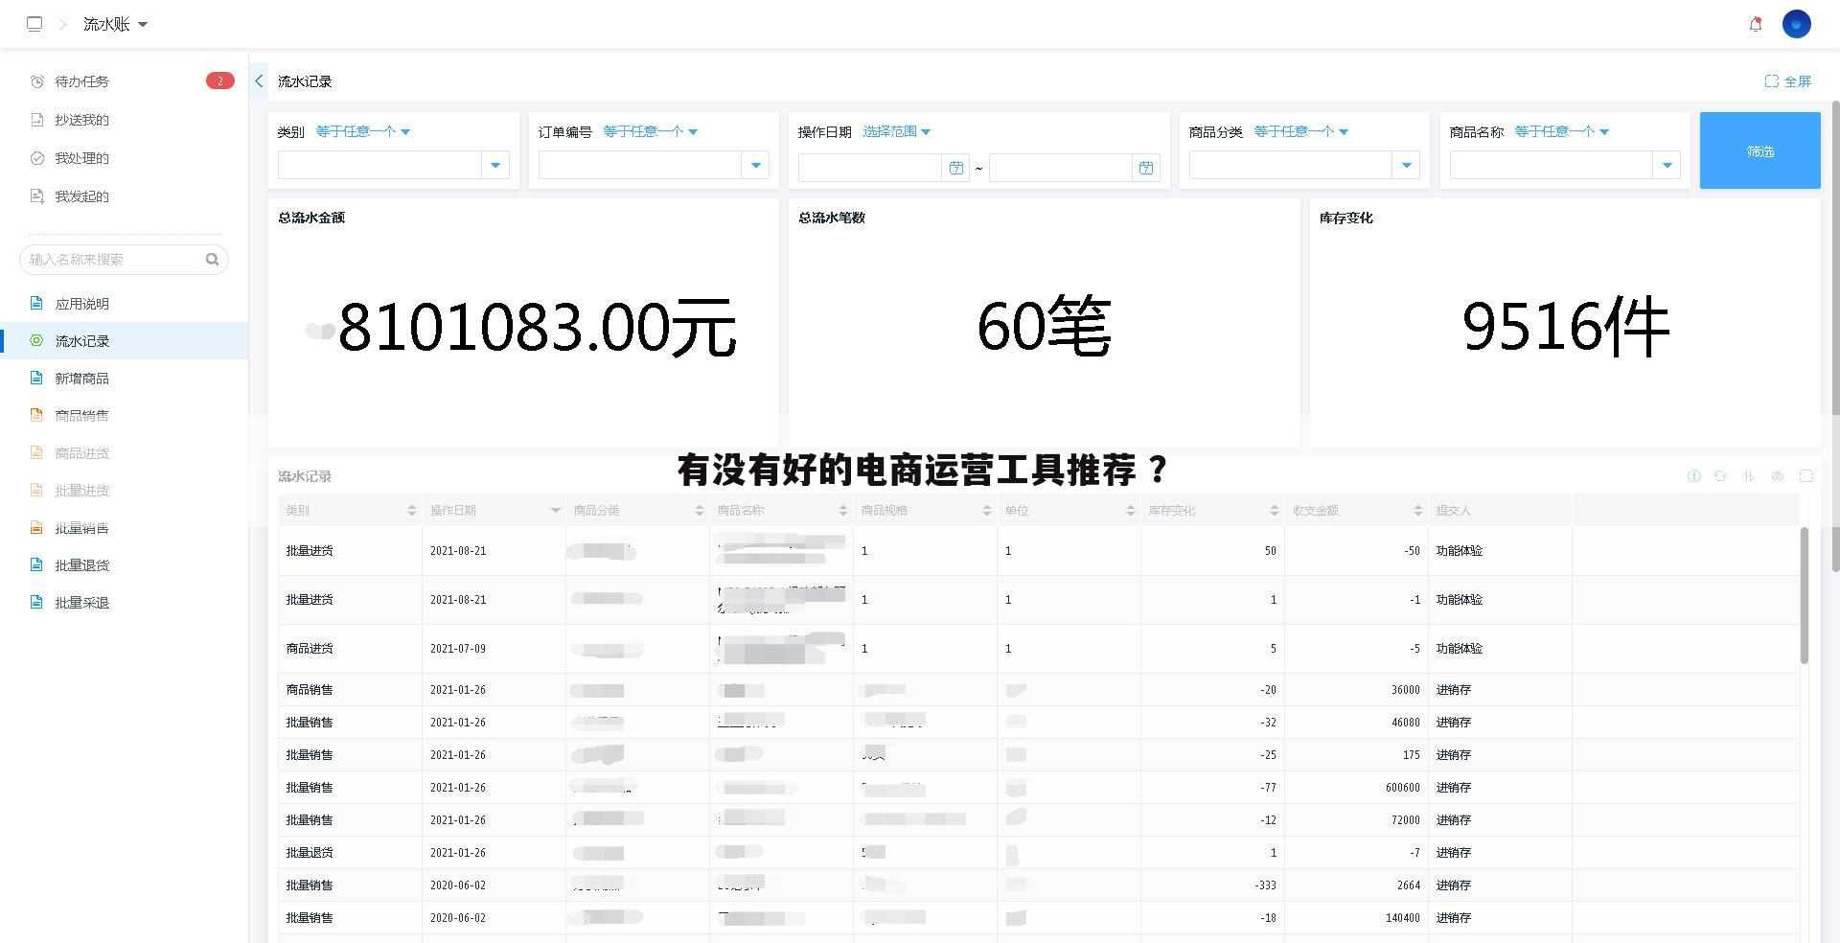Viewport: 1840px width, 943px height.
Task: Click the calendar picker in the start date field
Action: [955, 168]
